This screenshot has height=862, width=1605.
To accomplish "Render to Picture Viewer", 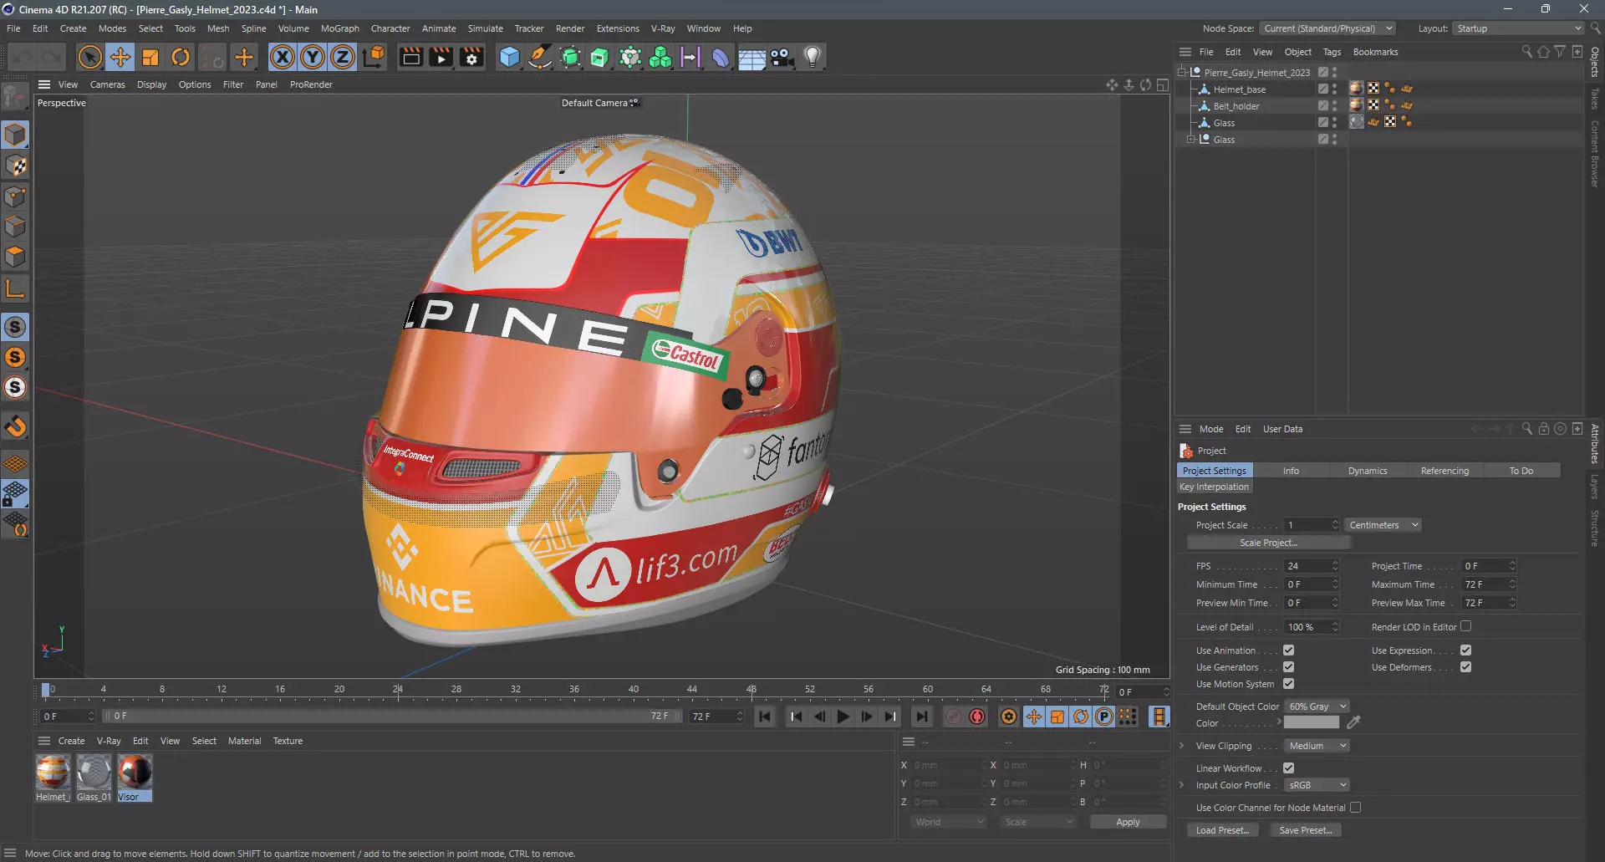I will pos(441,57).
